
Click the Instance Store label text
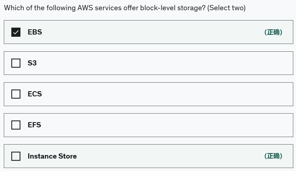(x=52, y=156)
